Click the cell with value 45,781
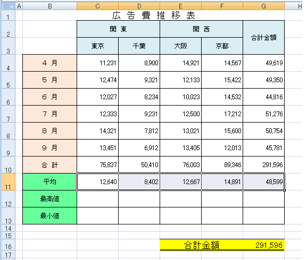Screen dimensions: 307x260 [x=263, y=148]
